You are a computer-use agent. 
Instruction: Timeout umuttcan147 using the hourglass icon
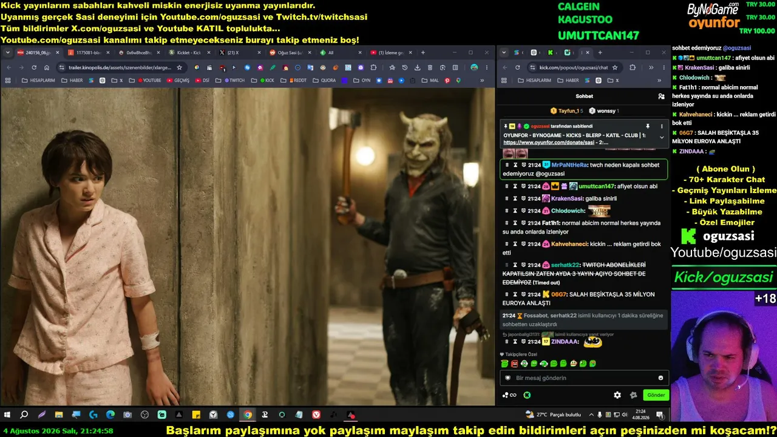(x=515, y=186)
